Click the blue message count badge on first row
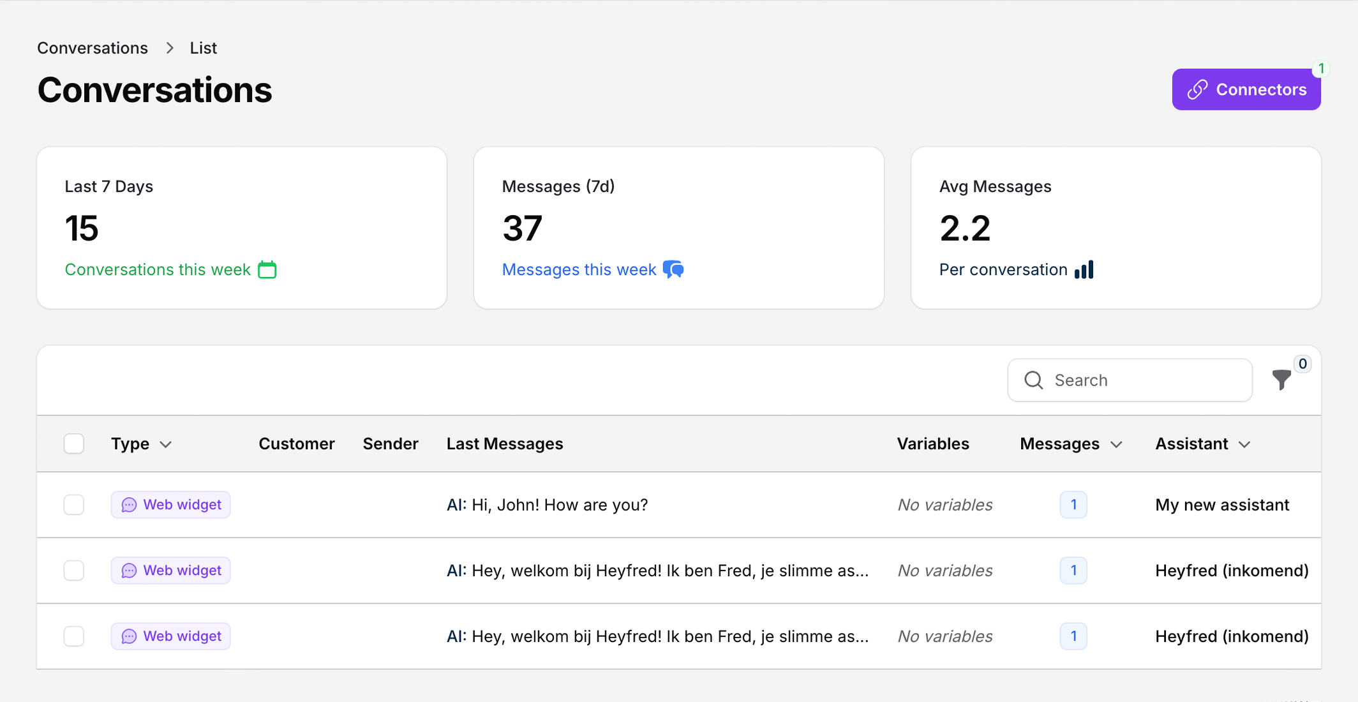The image size is (1358, 702). click(1073, 504)
